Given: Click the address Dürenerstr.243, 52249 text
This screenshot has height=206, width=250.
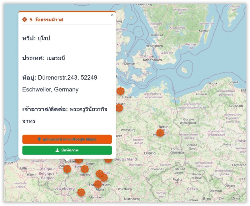Looking at the screenshot, I should click(x=67, y=77).
